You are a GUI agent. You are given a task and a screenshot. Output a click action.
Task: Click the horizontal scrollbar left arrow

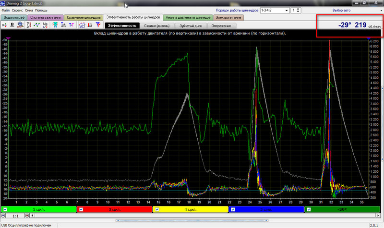pos(32,216)
